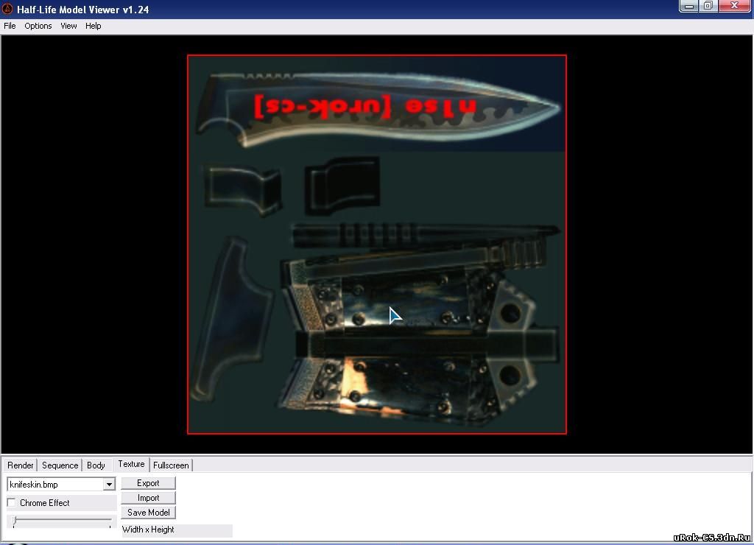This screenshot has height=545, width=754.
Task: Restore down the Model Viewer window
Action: [708, 6]
